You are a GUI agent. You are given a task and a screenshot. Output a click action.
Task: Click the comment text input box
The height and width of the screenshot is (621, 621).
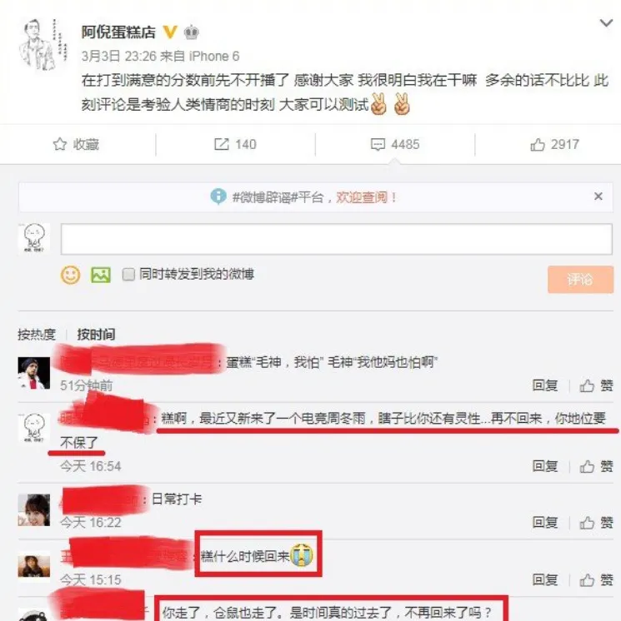pyautogui.click(x=336, y=239)
